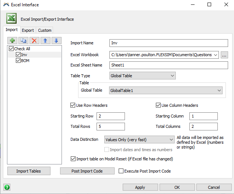The image size is (234, 194).
Task: Uncheck the BOM import checkbox
Action: (x=18, y=61)
